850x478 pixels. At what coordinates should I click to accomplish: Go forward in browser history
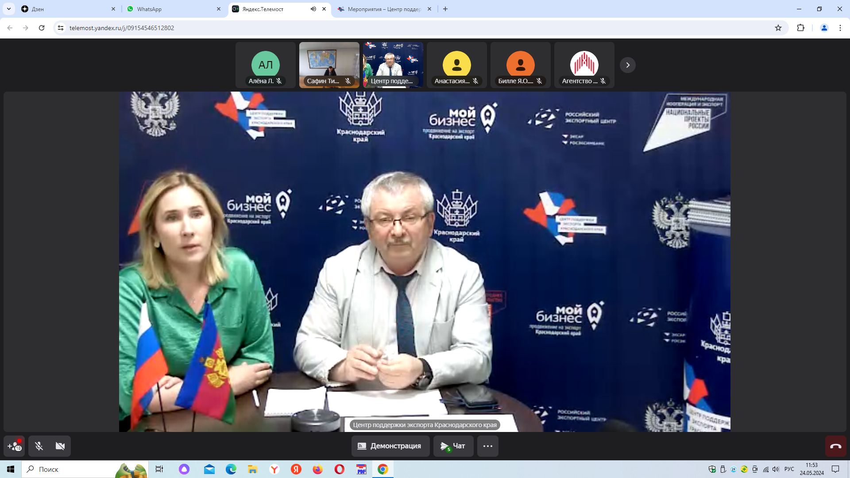[x=26, y=28]
